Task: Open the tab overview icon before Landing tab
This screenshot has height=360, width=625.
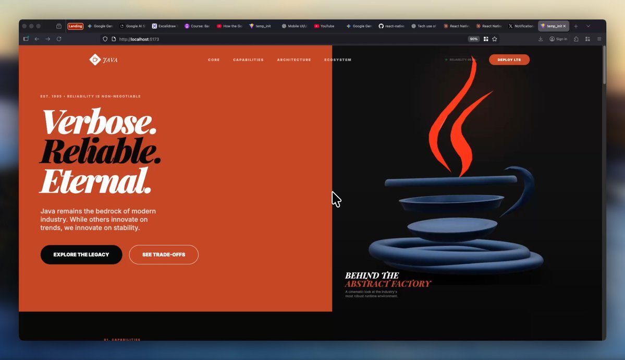Action: coord(59,26)
